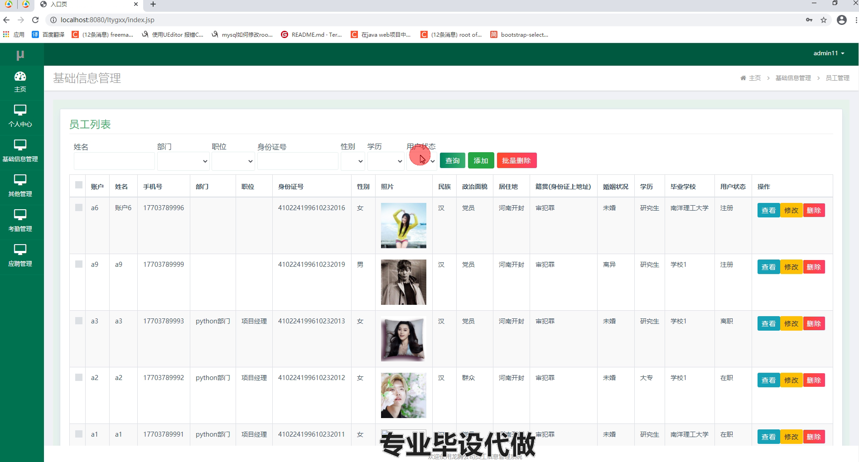Bookmark this page with the star icon

click(824, 20)
